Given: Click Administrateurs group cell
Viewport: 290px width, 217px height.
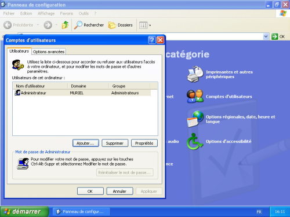Looking at the screenshot, I should [125, 93].
